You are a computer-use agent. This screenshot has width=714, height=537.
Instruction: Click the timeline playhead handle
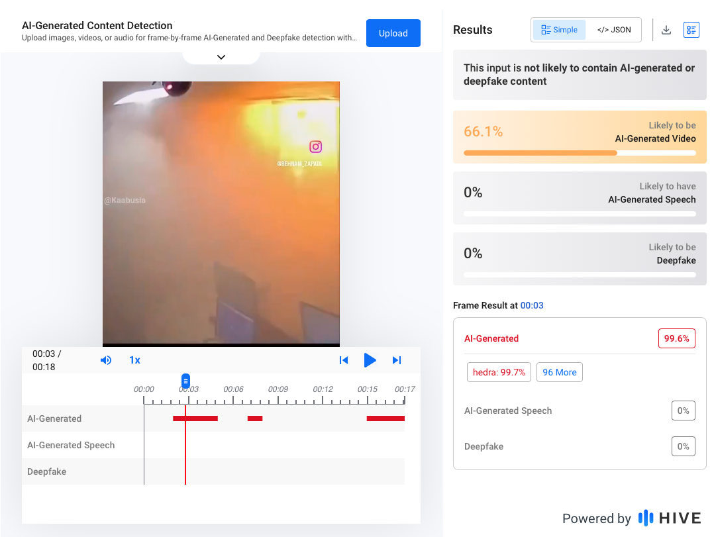pyautogui.click(x=185, y=381)
